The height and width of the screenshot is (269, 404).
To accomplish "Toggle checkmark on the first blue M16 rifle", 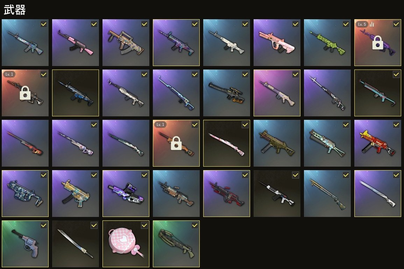I will pyautogui.click(x=43, y=24).
